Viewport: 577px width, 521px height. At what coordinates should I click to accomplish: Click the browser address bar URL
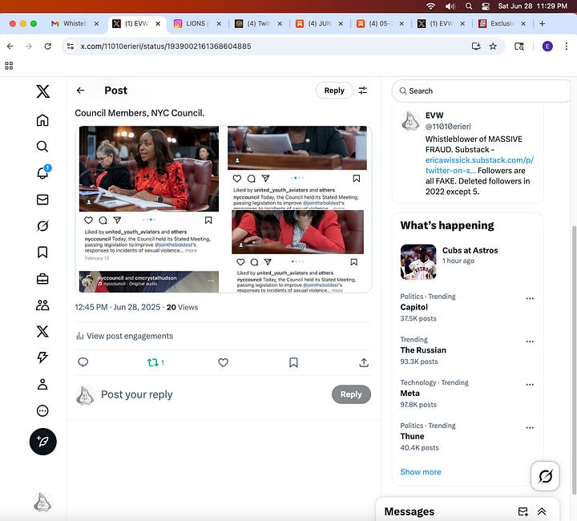point(166,46)
